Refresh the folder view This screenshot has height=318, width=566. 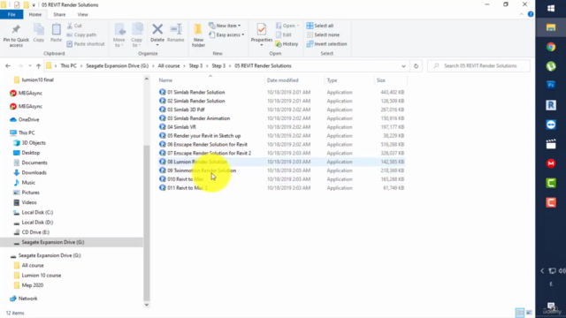coord(416,66)
